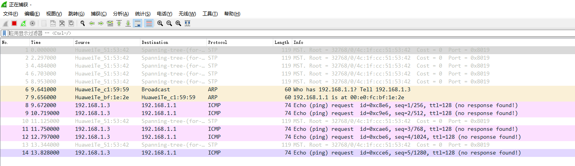Select ARP reply '192.168.1.1 is at 00:e0:fc:bf:1e:2e'
This screenshot has height=166, width=575.
pos(287,97)
